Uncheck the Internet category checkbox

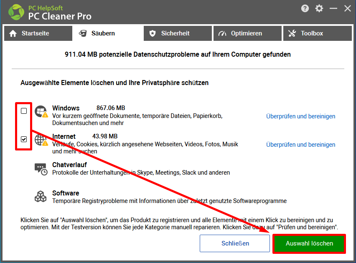point(24,139)
